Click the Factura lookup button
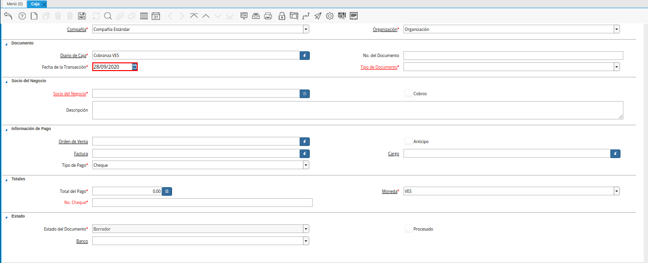Screen dimensions: 648x263 [x=304, y=154]
